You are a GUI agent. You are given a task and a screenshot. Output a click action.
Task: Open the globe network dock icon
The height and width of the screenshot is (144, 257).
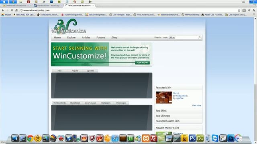tap(69, 138)
